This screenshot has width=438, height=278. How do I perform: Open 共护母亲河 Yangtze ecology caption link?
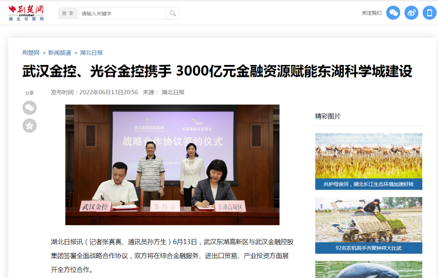click(369, 184)
